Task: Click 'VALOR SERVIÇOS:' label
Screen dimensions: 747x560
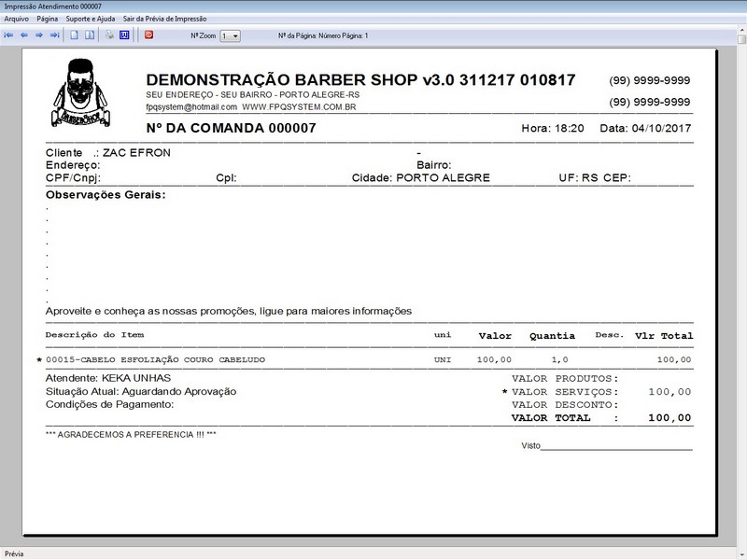Action: [565, 392]
